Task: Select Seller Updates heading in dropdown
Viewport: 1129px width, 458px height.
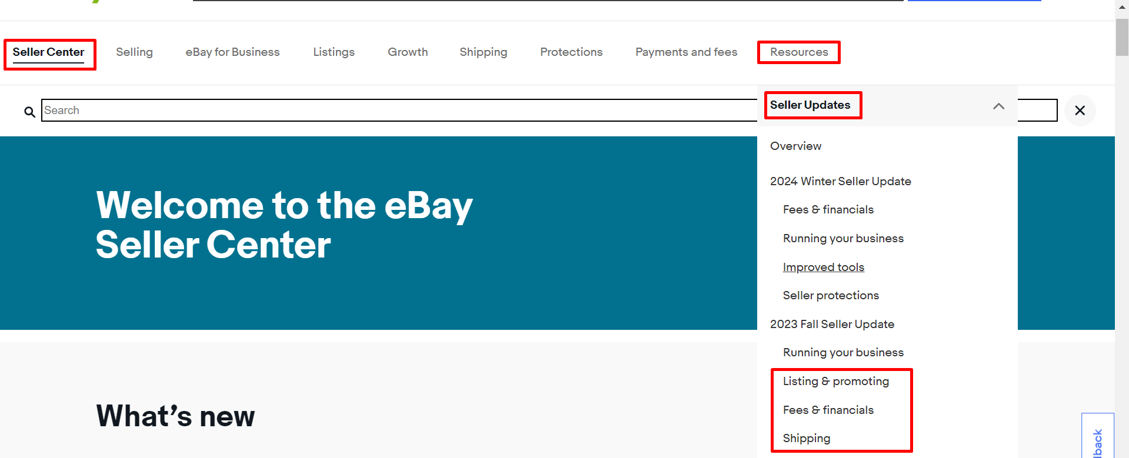Action: [810, 105]
